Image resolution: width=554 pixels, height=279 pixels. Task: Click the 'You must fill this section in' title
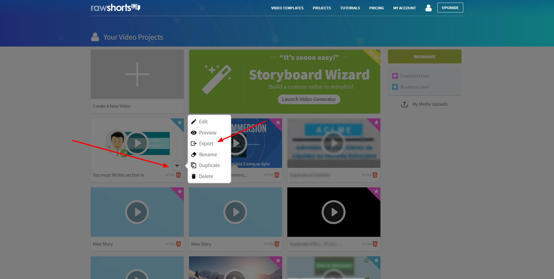pyautogui.click(x=119, y=175)
